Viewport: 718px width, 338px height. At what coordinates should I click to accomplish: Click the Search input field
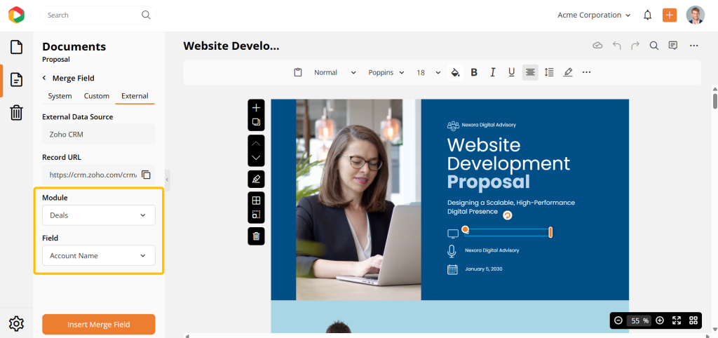91,15
